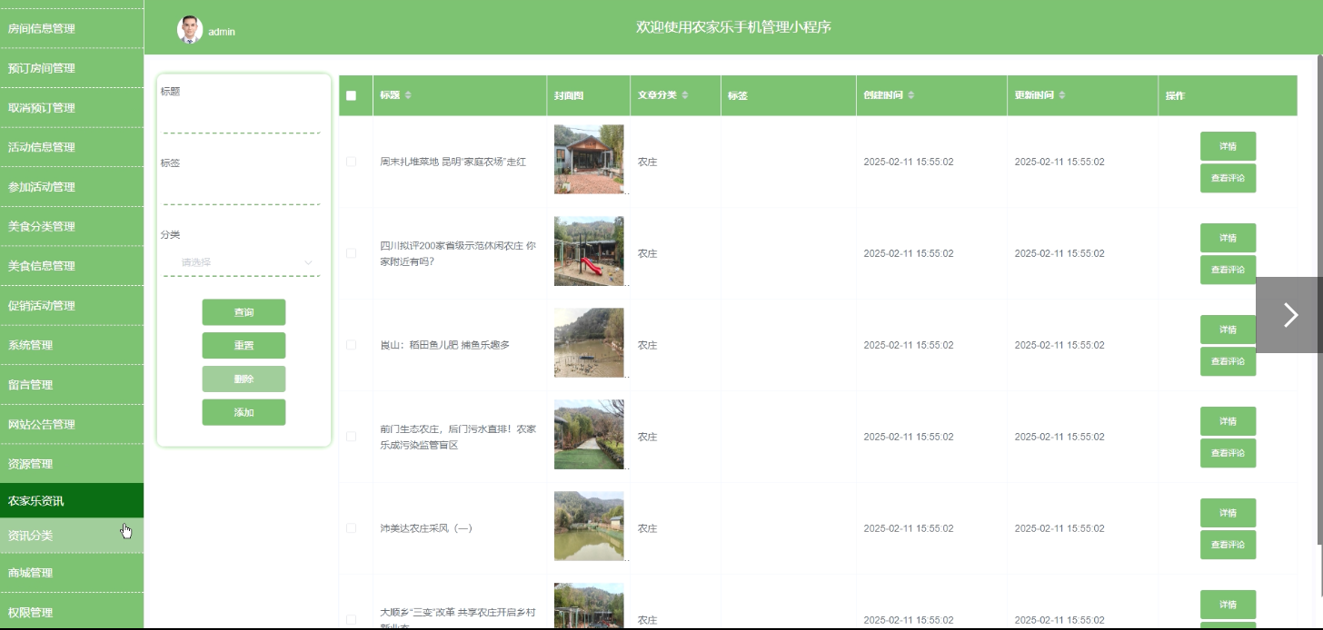1323x630 pixels.
Task: Click the next arrow on right edge
Action: 1289,315
